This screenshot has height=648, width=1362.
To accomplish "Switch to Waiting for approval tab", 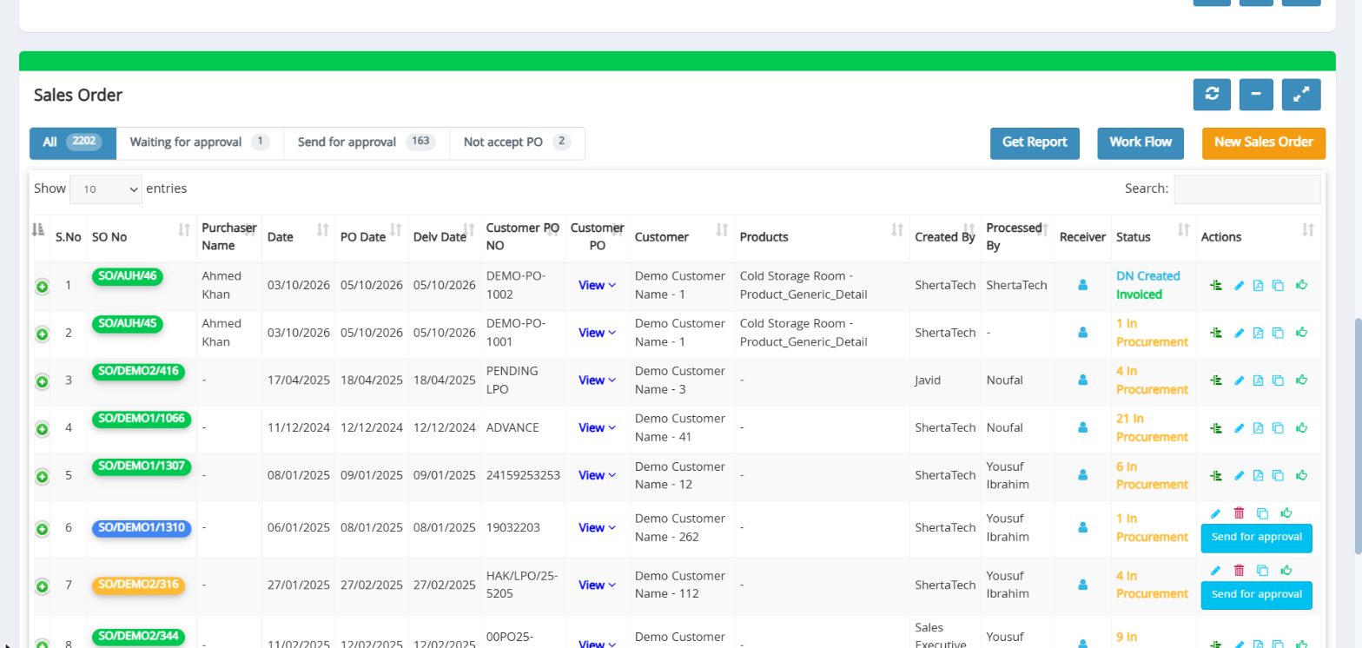I will 200,143.
